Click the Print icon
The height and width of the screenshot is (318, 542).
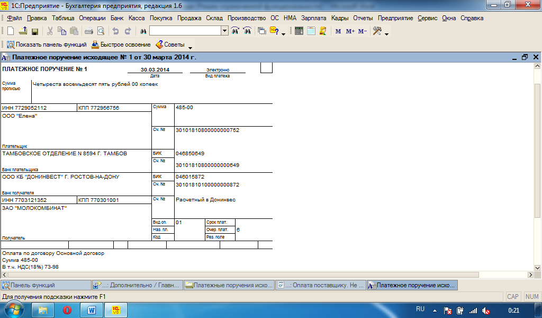[x=89, y=31]
